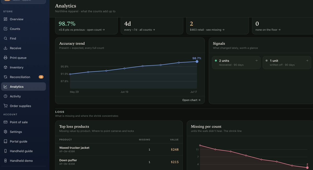Click the Accuracy trend heading
The image size is (313, 170).
72,43
